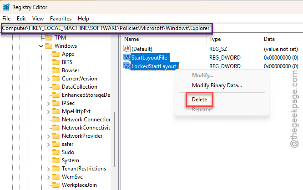Expand the TenantRestrictions key
This screenshot has height=190, width=303.
(48, 169)
